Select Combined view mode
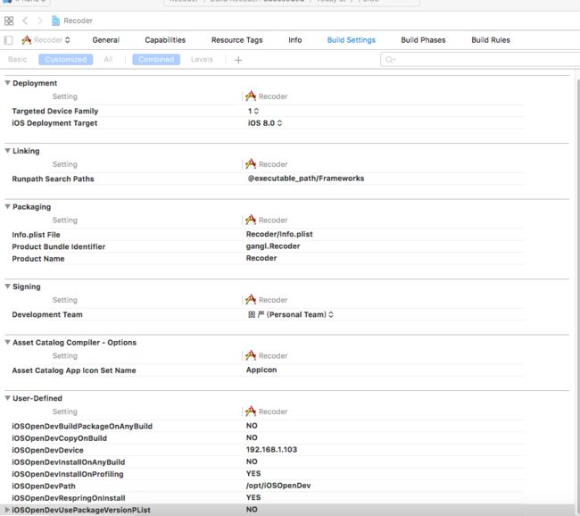 (156, 59)
